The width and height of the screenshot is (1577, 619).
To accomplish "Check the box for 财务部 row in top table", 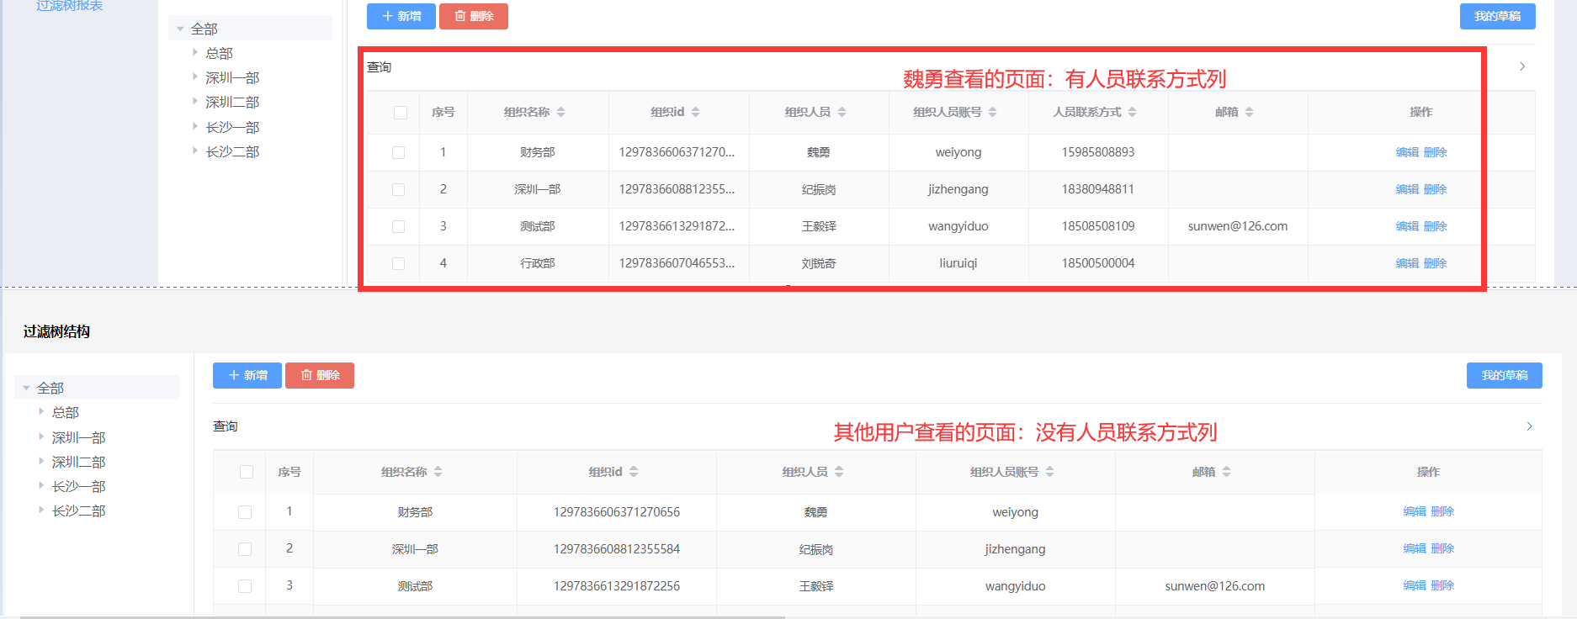I will click(x=399, y=152).
